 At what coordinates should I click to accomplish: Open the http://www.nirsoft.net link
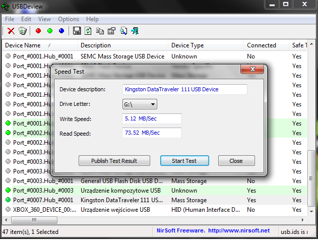click(239, 230)
